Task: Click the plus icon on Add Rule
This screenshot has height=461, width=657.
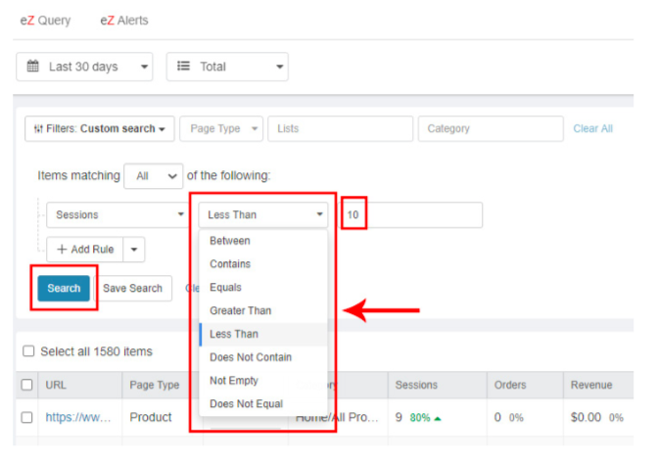Action: coord(62,250)
